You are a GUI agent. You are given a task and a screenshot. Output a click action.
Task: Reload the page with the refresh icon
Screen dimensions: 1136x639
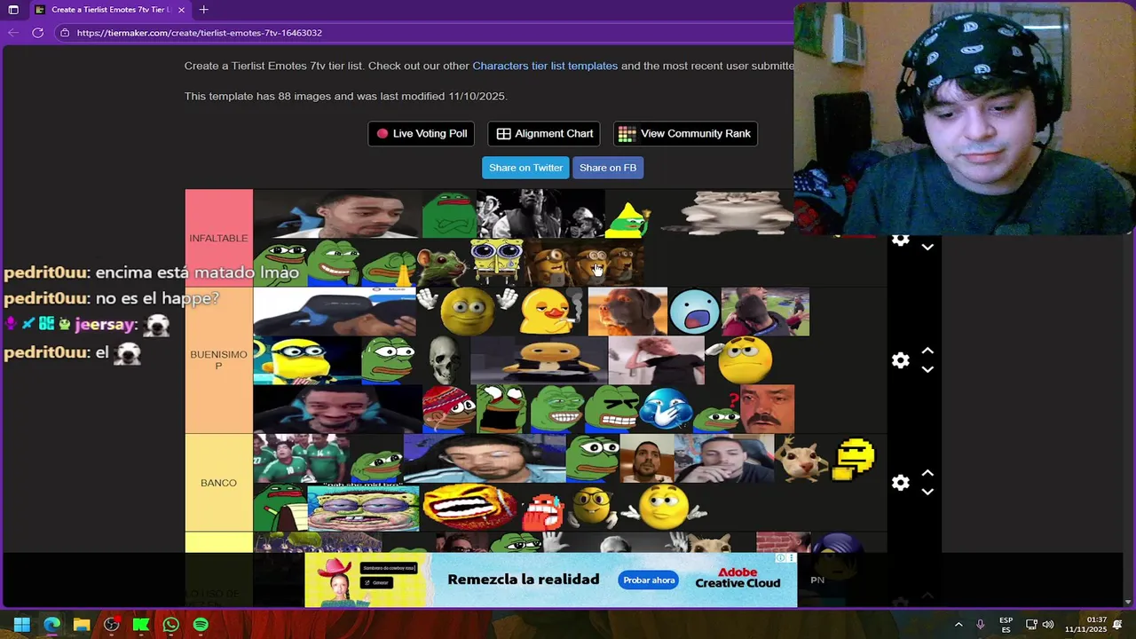click(37, 33)
